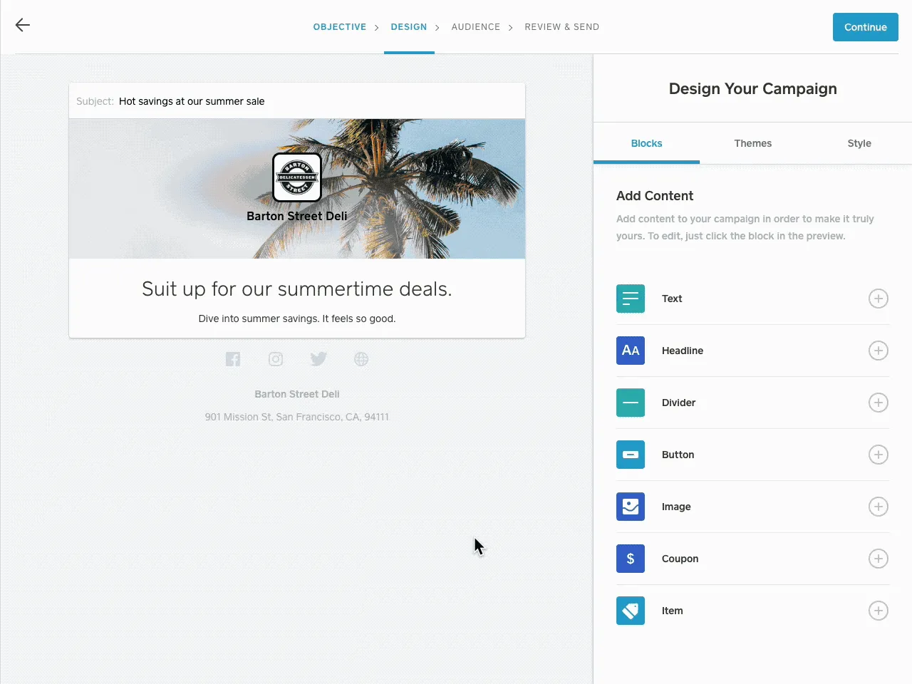Switch to the Themes tab

coord(753,143)
